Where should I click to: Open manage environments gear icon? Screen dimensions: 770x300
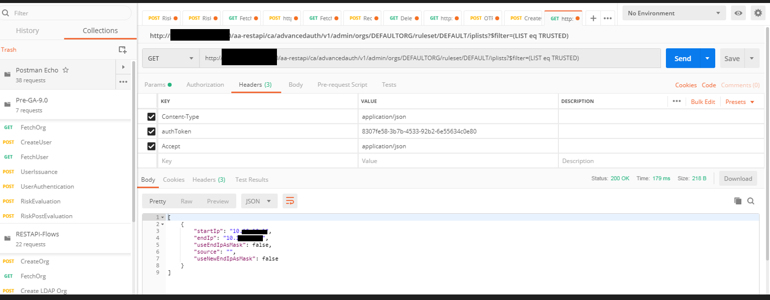tap(757, 13)
